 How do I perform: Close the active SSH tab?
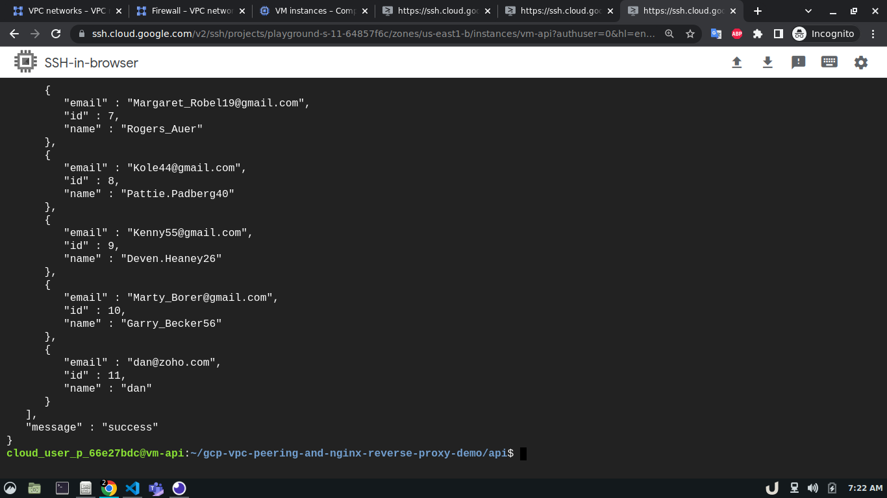click(732, 11)
